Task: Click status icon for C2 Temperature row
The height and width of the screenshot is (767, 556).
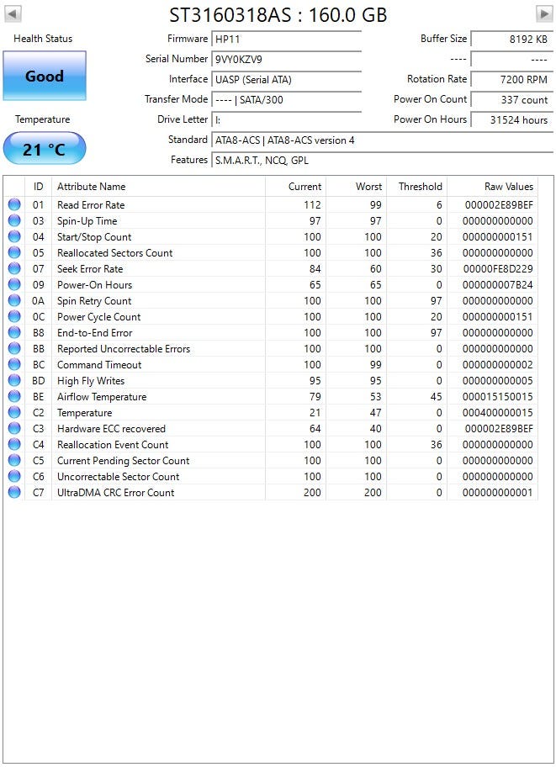Action: click(14, 412)
